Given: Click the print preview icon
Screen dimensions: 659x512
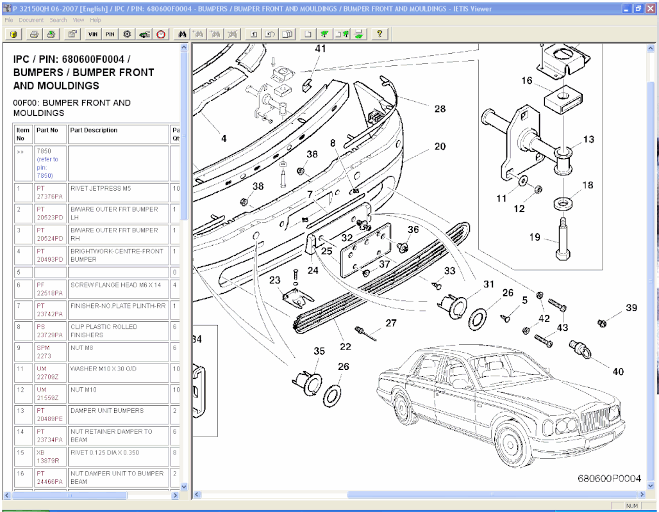Looking at the screenshot, I should click(x=51, y=34).
